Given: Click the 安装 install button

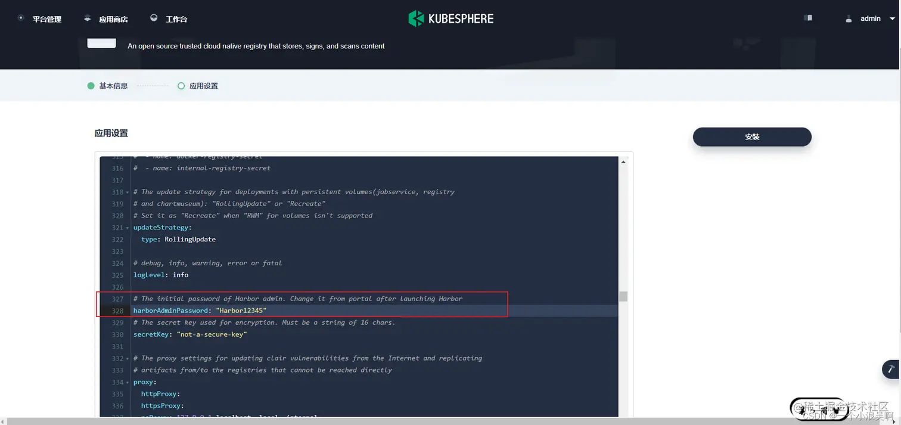Looking at the screenshot, I should tap(752, 137).
